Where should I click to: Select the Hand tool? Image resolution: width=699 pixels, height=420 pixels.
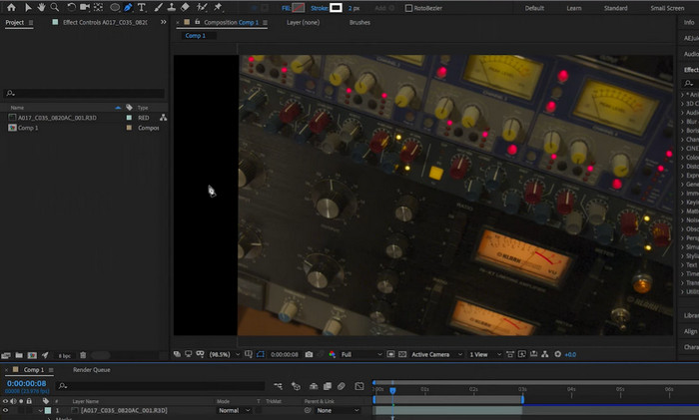pyautogui.click(x=41, y=7)
